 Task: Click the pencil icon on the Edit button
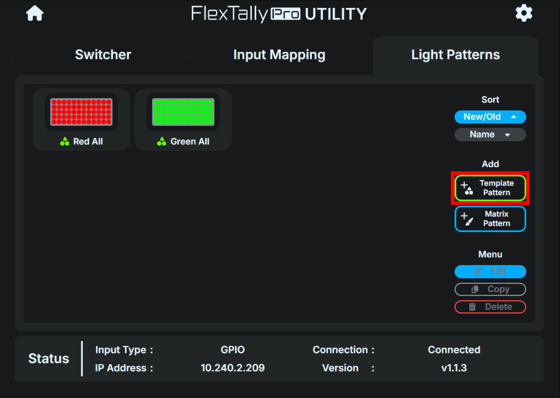tap(477, 272)
